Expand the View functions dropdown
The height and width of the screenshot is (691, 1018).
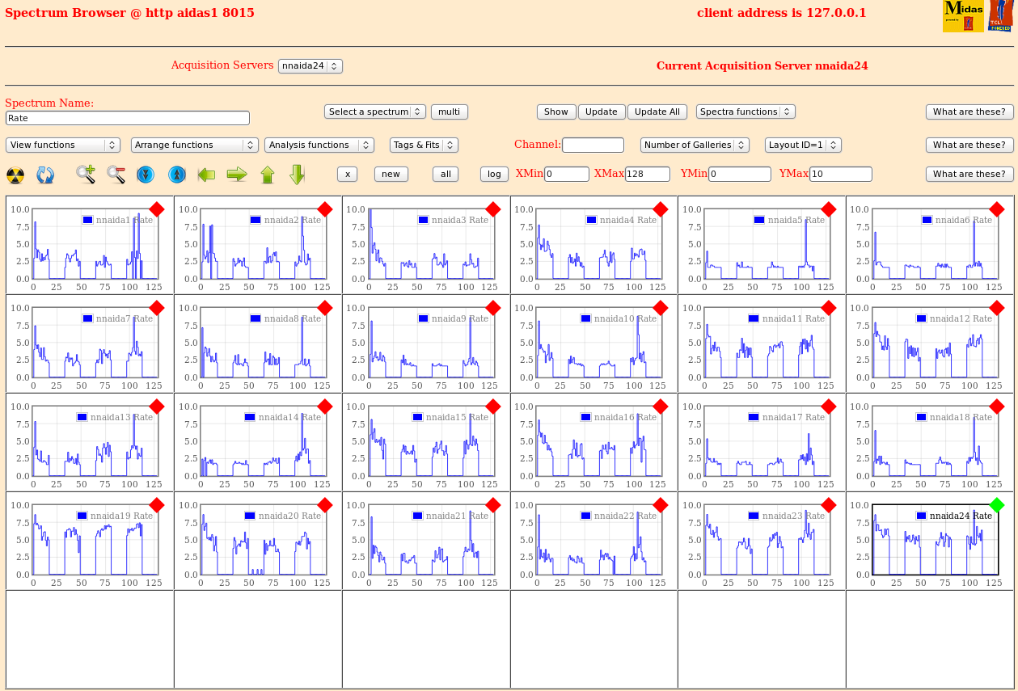63,145
